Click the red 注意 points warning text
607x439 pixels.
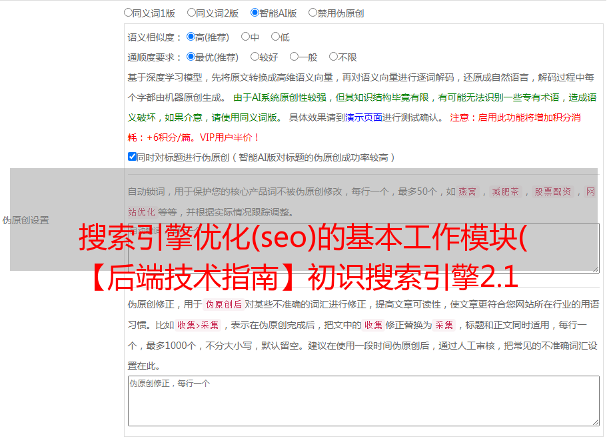[x=354, y=127]
